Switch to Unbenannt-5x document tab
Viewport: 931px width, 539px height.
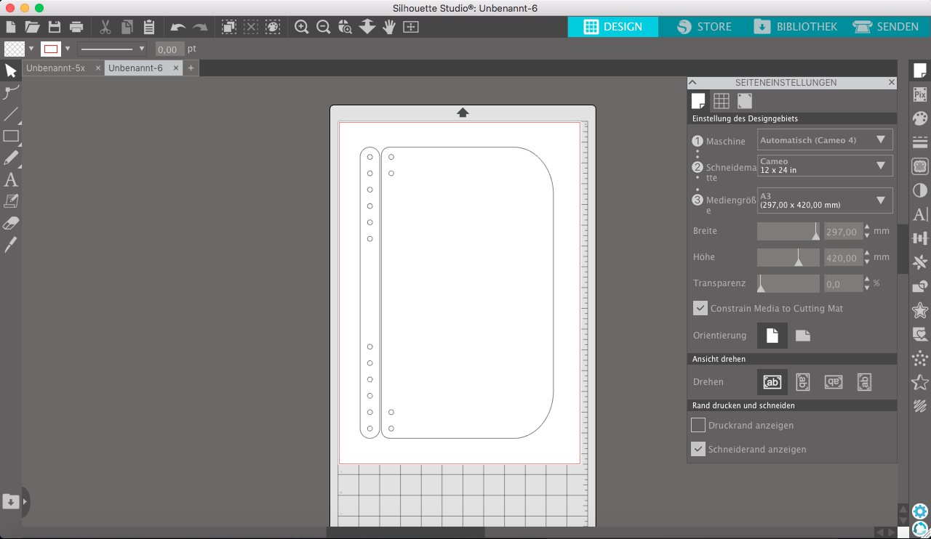[x=56, y=68]
